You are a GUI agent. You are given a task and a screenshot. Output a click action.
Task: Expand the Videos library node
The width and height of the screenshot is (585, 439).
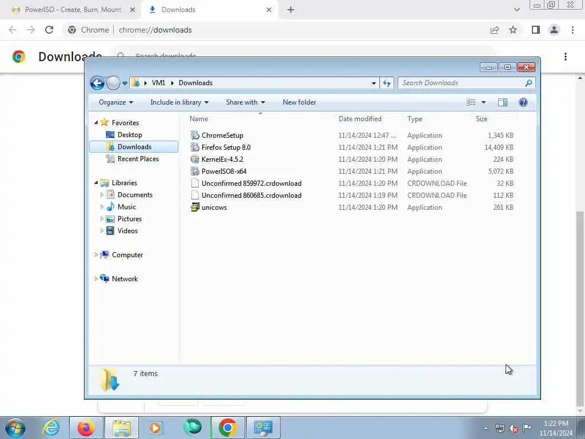pyautogui.click(x=102, y=231)
